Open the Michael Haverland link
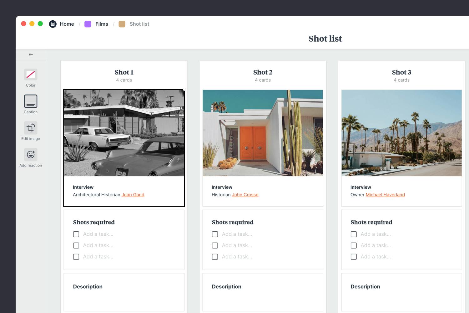This screenshot has height=313, width=469. click(385, 194)
